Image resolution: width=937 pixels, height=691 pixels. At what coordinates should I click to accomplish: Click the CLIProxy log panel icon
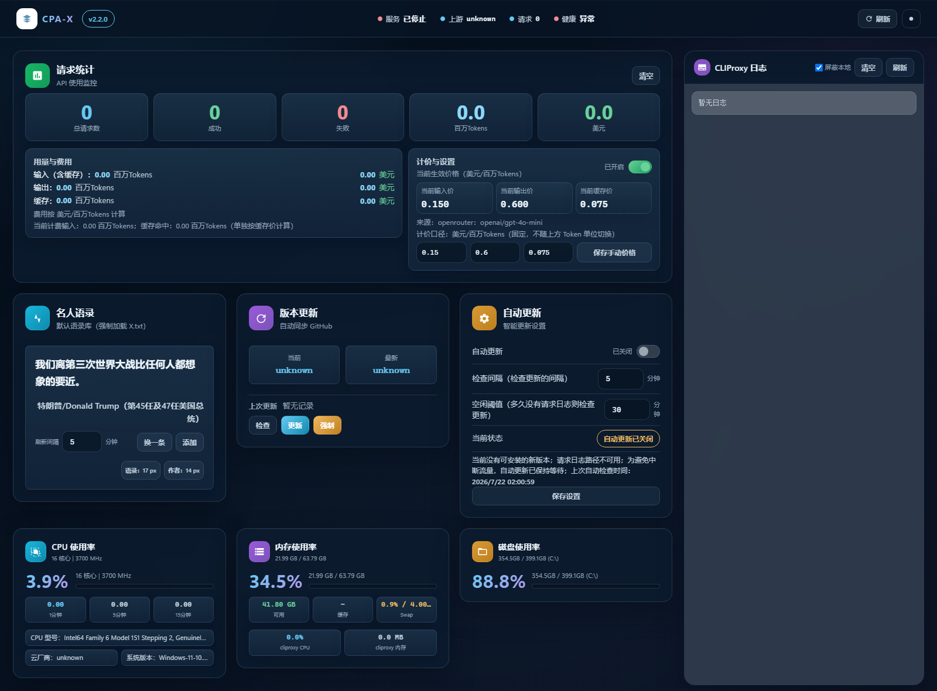tap(702, 67)
